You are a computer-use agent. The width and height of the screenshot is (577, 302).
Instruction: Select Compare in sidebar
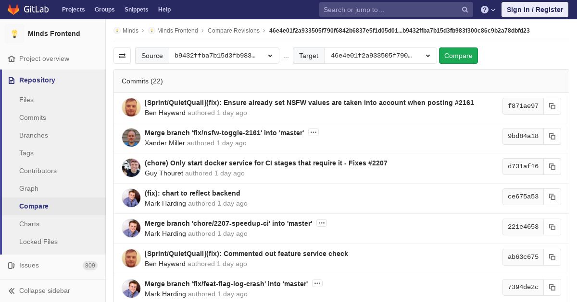pos(53,206)
